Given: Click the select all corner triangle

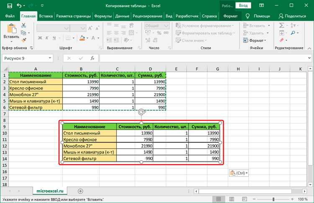Looking at the screenshot, I should click(x=5, y=69).
